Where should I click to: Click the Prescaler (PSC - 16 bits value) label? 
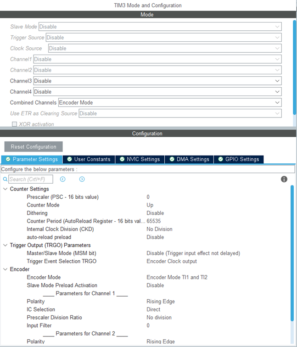point(62,197)
